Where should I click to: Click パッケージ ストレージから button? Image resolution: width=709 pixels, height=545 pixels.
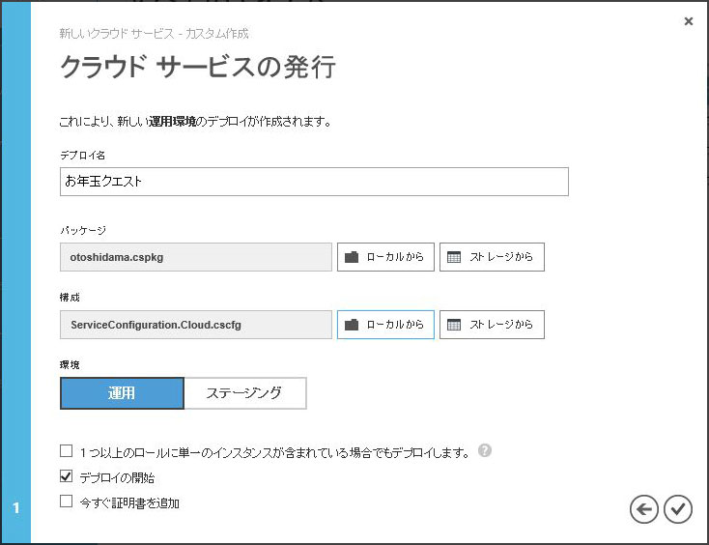(492, 257)
